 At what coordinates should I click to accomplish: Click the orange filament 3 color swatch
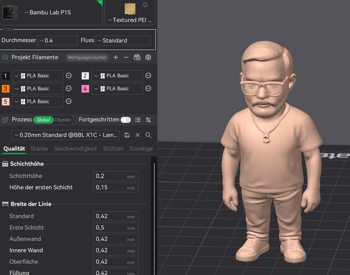tap(6, 89)
